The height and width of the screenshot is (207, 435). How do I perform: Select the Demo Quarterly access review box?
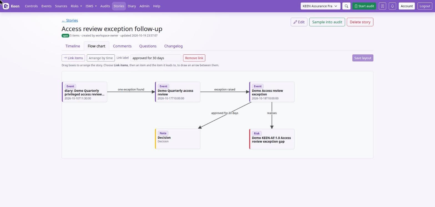(x=178, y=92)
